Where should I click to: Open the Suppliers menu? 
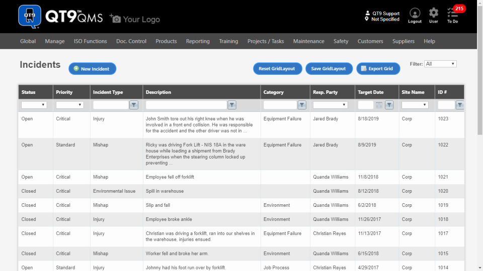(403, 41)
